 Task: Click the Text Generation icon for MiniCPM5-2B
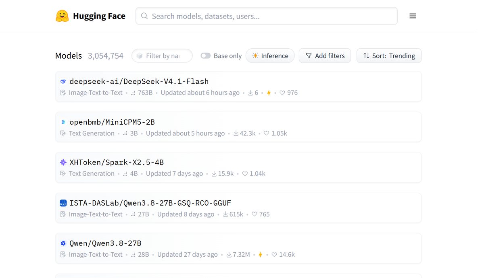click(x=63, y=134)
